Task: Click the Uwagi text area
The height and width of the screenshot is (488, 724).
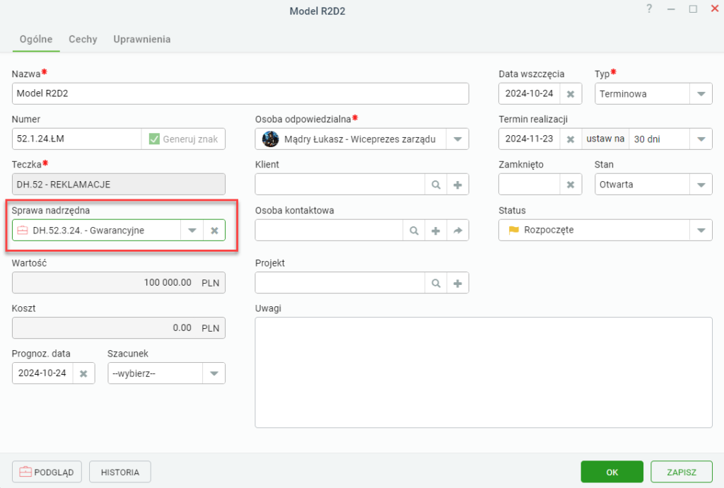Action: pos(484,372)
